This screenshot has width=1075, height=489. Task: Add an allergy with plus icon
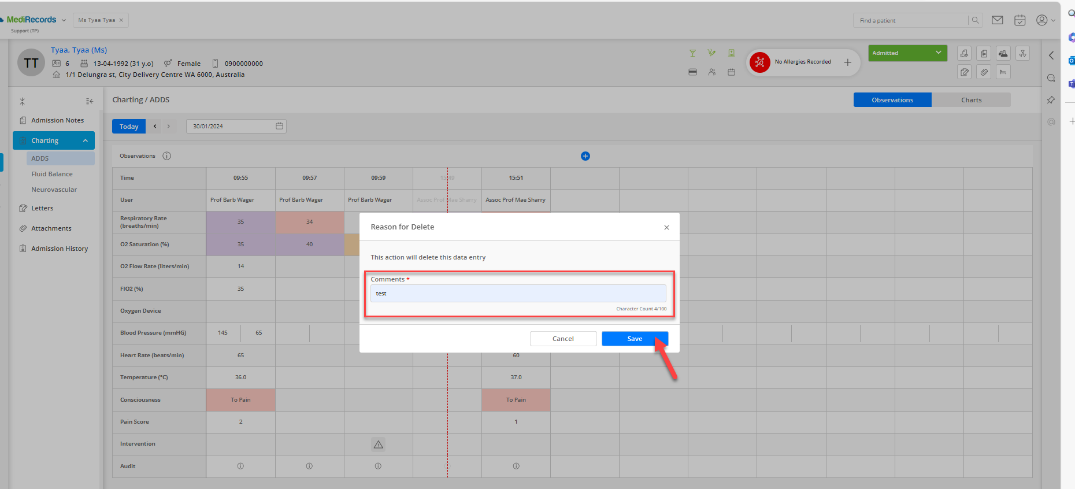click(x=848, y=62)
